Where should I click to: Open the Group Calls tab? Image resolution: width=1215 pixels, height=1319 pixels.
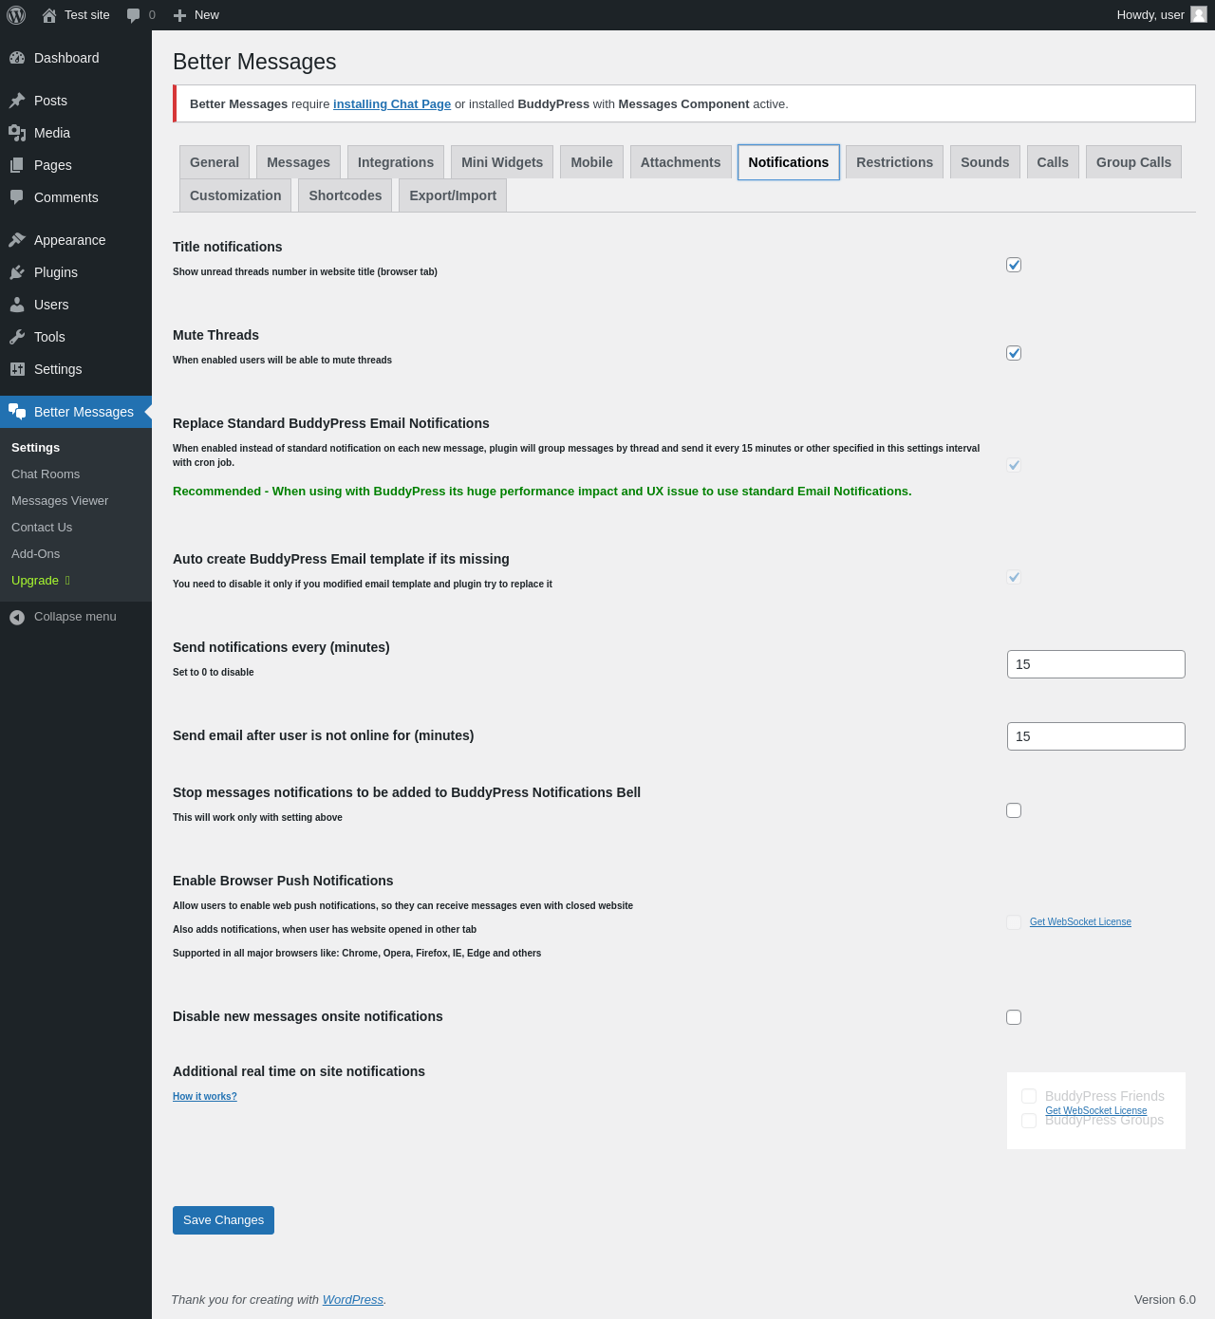point(1133,162)
